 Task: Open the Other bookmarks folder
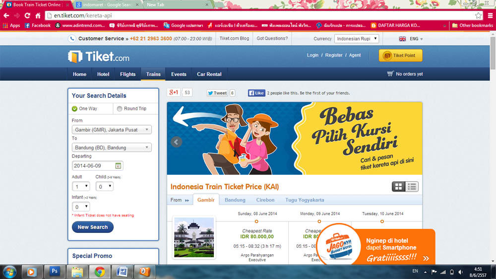(x=473, y=25)
